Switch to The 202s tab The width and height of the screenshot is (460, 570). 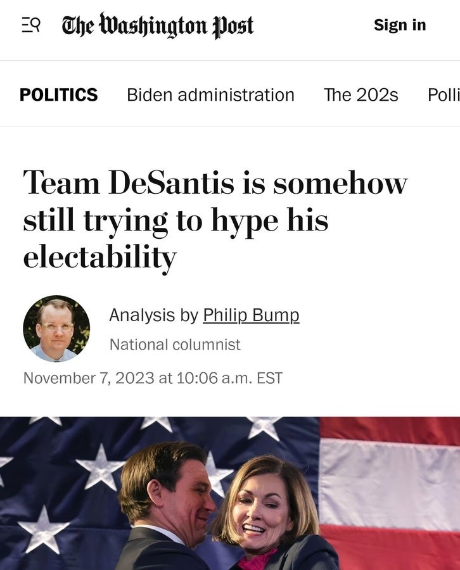pos(361,95)
